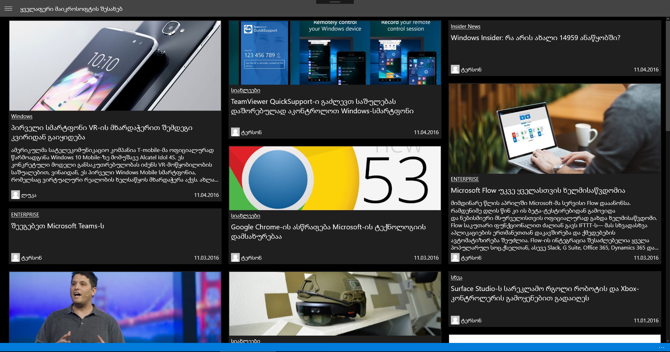The width and height of the screenshot is (670, 352).
Task: Click the T-mobile Alcatel Idol 4S excerpt text
Action: click(115, 165)
